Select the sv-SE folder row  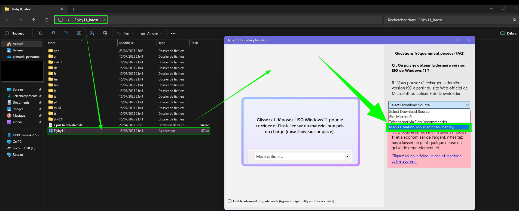129,108
